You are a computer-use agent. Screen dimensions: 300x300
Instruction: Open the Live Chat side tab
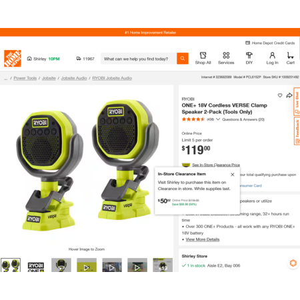(x=297, y=101)
